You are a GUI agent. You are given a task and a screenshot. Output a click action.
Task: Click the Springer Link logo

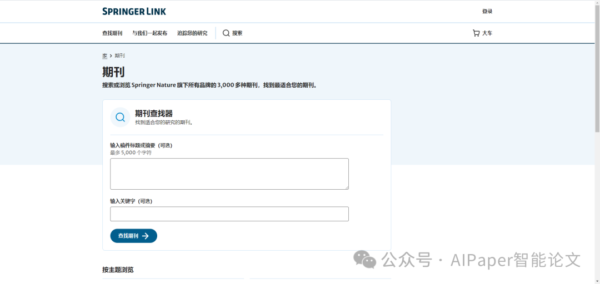click(134, 12)
